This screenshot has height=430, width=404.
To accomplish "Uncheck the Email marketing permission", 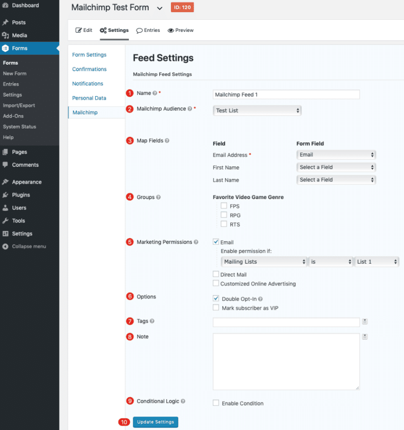I will tap(216, 242).
